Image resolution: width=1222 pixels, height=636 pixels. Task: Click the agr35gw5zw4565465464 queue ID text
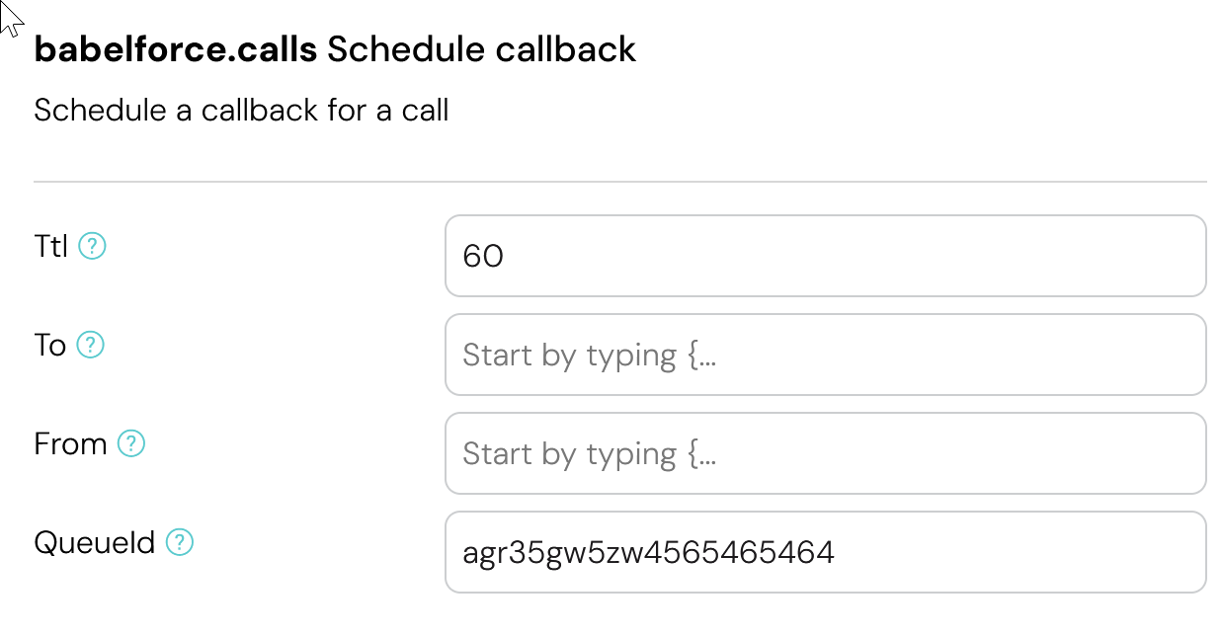pos(648,553)
